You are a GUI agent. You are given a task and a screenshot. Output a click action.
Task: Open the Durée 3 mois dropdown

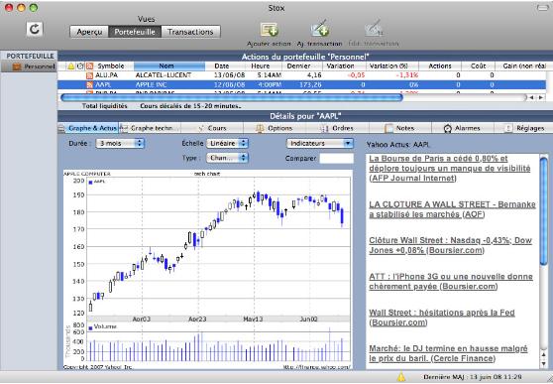tap(120, 144)
